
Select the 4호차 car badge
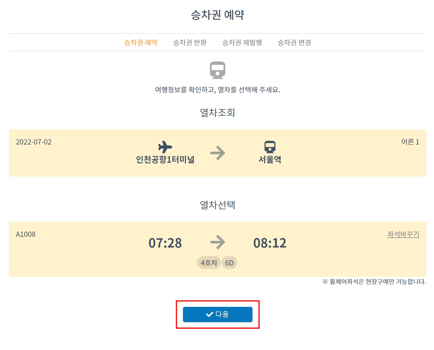(208, 262)
